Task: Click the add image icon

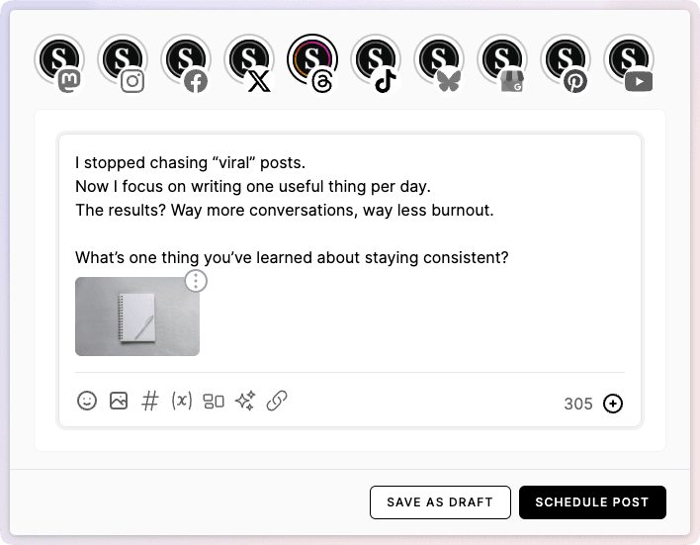Action: (x=119, y=401)
